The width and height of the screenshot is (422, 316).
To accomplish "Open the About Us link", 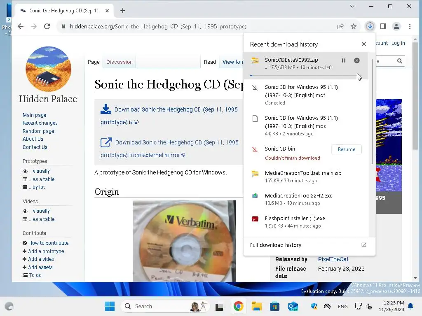I will click(33, 139).
